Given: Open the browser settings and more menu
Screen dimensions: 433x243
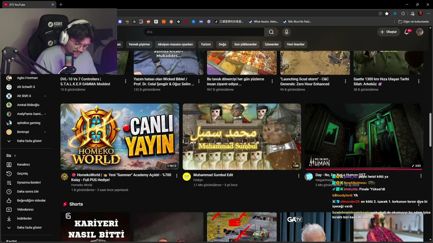Looking at the screenshot, I should (428, 13).
